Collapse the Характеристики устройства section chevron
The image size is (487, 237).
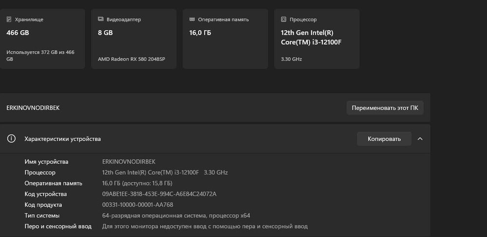click(x=420, y=139)
